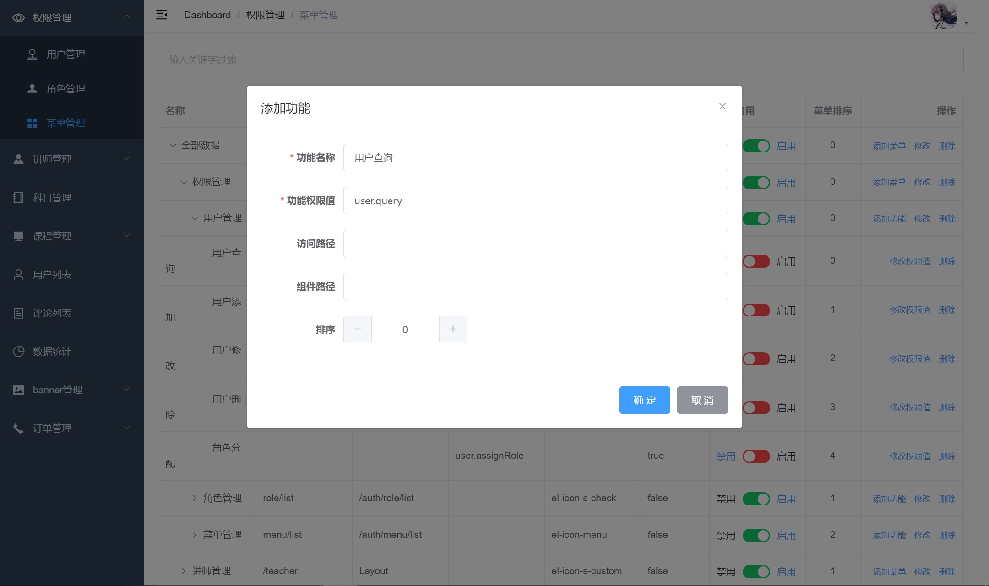This screenshot has width=989, height=586.
Task: Click the banner管理 picture icon
Action: coord(18,390)
